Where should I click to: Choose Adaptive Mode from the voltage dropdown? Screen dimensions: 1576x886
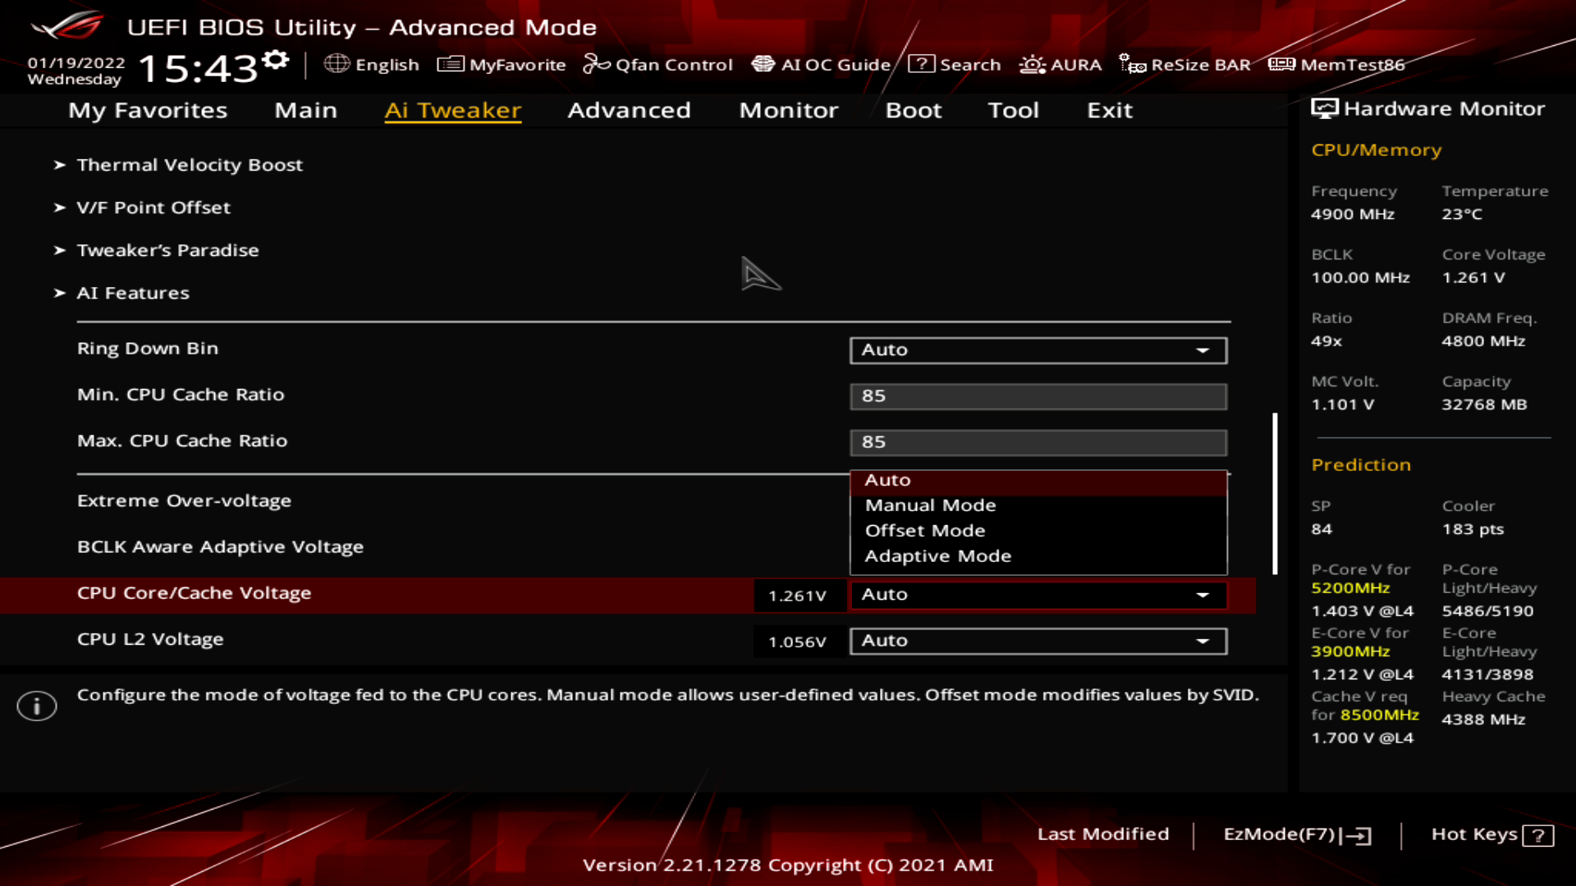[937, 555]
